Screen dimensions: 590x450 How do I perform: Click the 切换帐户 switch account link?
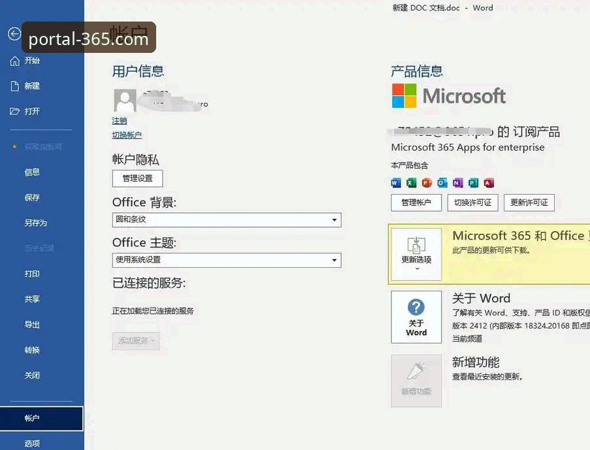click(127, 135)
